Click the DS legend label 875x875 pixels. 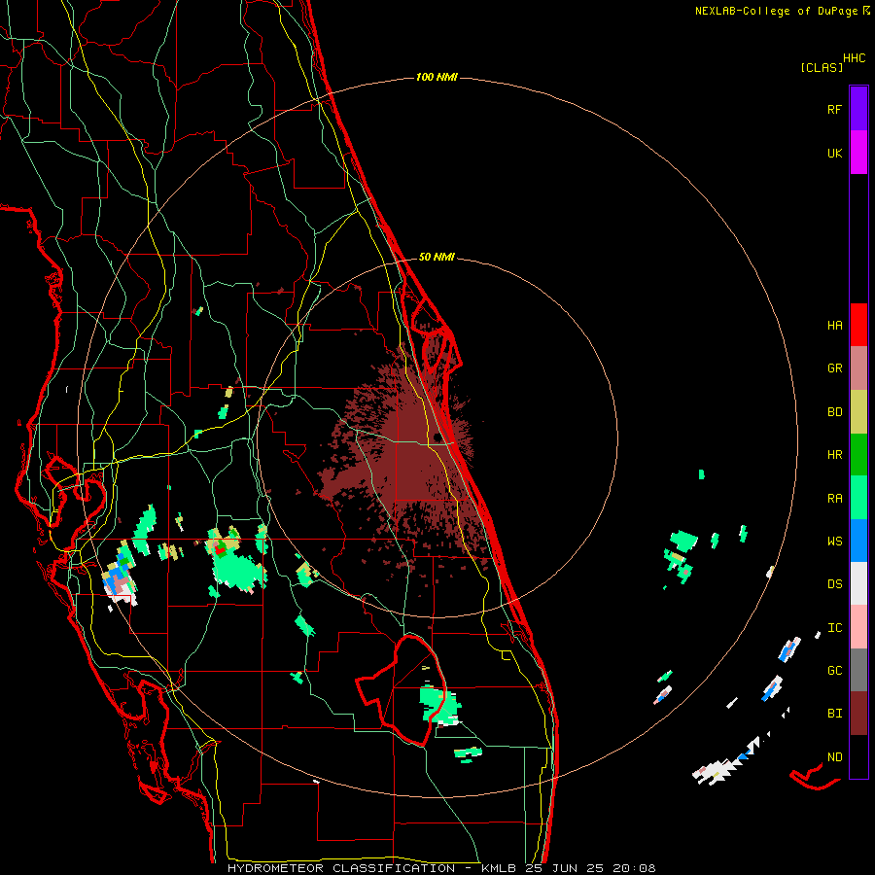click(x=834, y=584)
